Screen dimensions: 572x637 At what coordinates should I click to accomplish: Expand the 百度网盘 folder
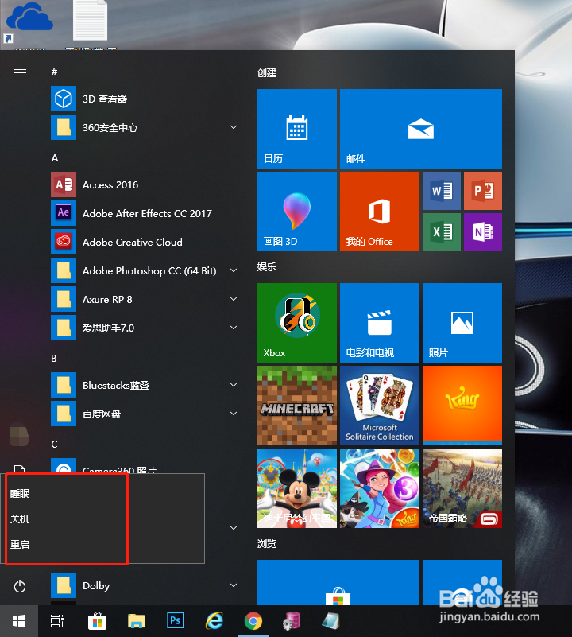pyautogui.click(x=234, y=414)
